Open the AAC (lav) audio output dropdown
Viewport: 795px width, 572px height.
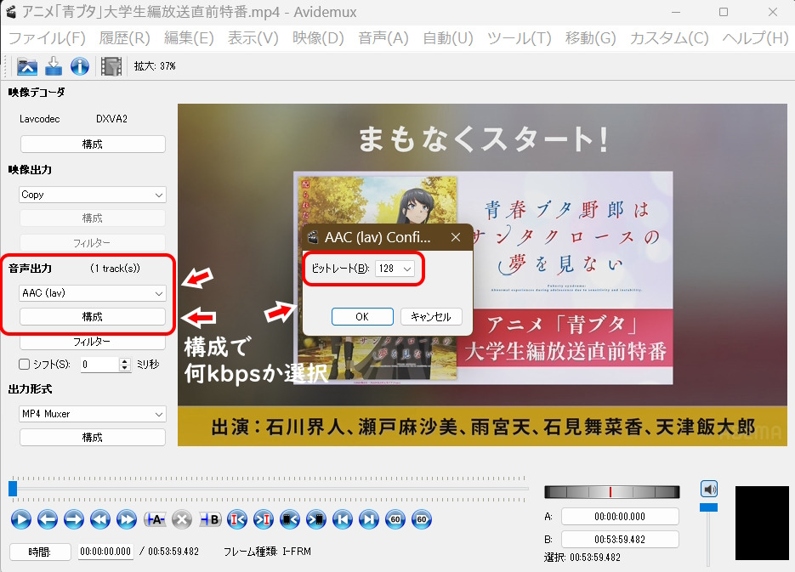(x=93, y=293)
